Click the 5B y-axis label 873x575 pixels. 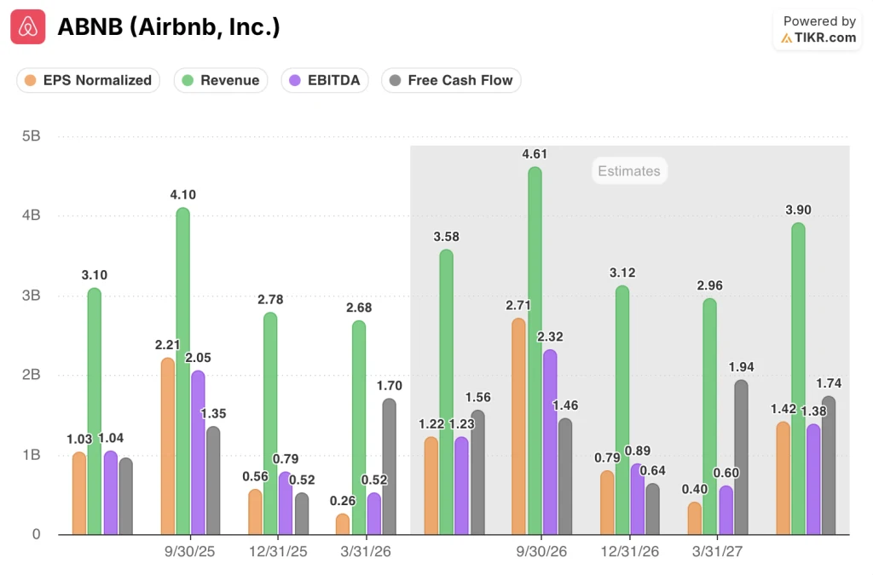32,136
